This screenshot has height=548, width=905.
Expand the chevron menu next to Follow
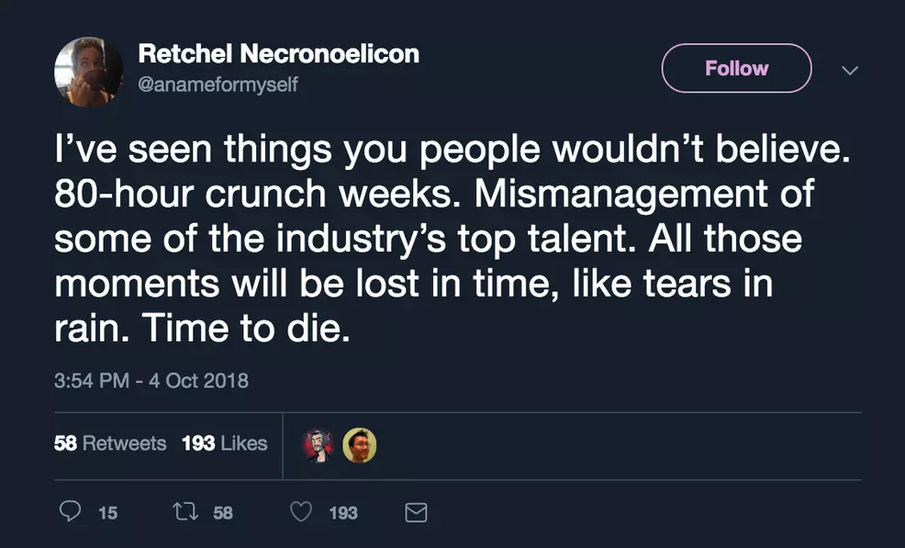coord(850,70)
